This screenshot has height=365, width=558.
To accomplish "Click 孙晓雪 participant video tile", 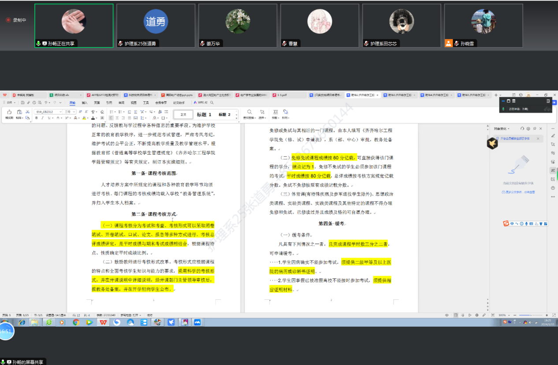I will [484, 26].
